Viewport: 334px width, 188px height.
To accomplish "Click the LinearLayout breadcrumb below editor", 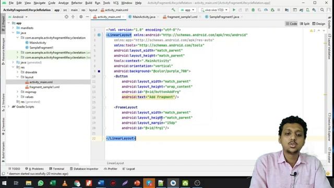I will pyautogui.click(x=115, y=163).
